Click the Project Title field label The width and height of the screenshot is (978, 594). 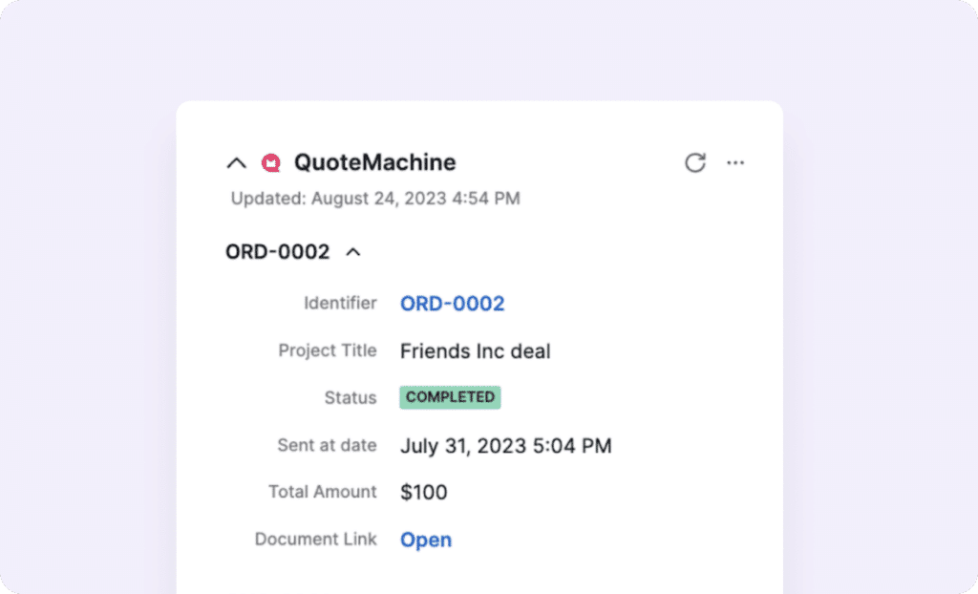[x=328, y=350]
